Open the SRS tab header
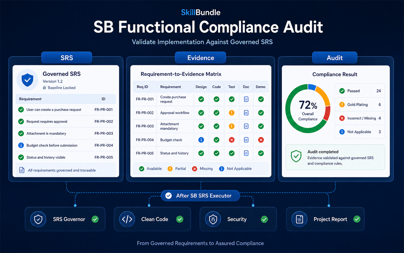Screen dimensions: 404x253 click(x=67, y=58)
